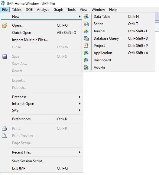The image size is (159, 175).
Task: Click the Ctrl+Shift+A shortcut text
Action: point(138,53)
